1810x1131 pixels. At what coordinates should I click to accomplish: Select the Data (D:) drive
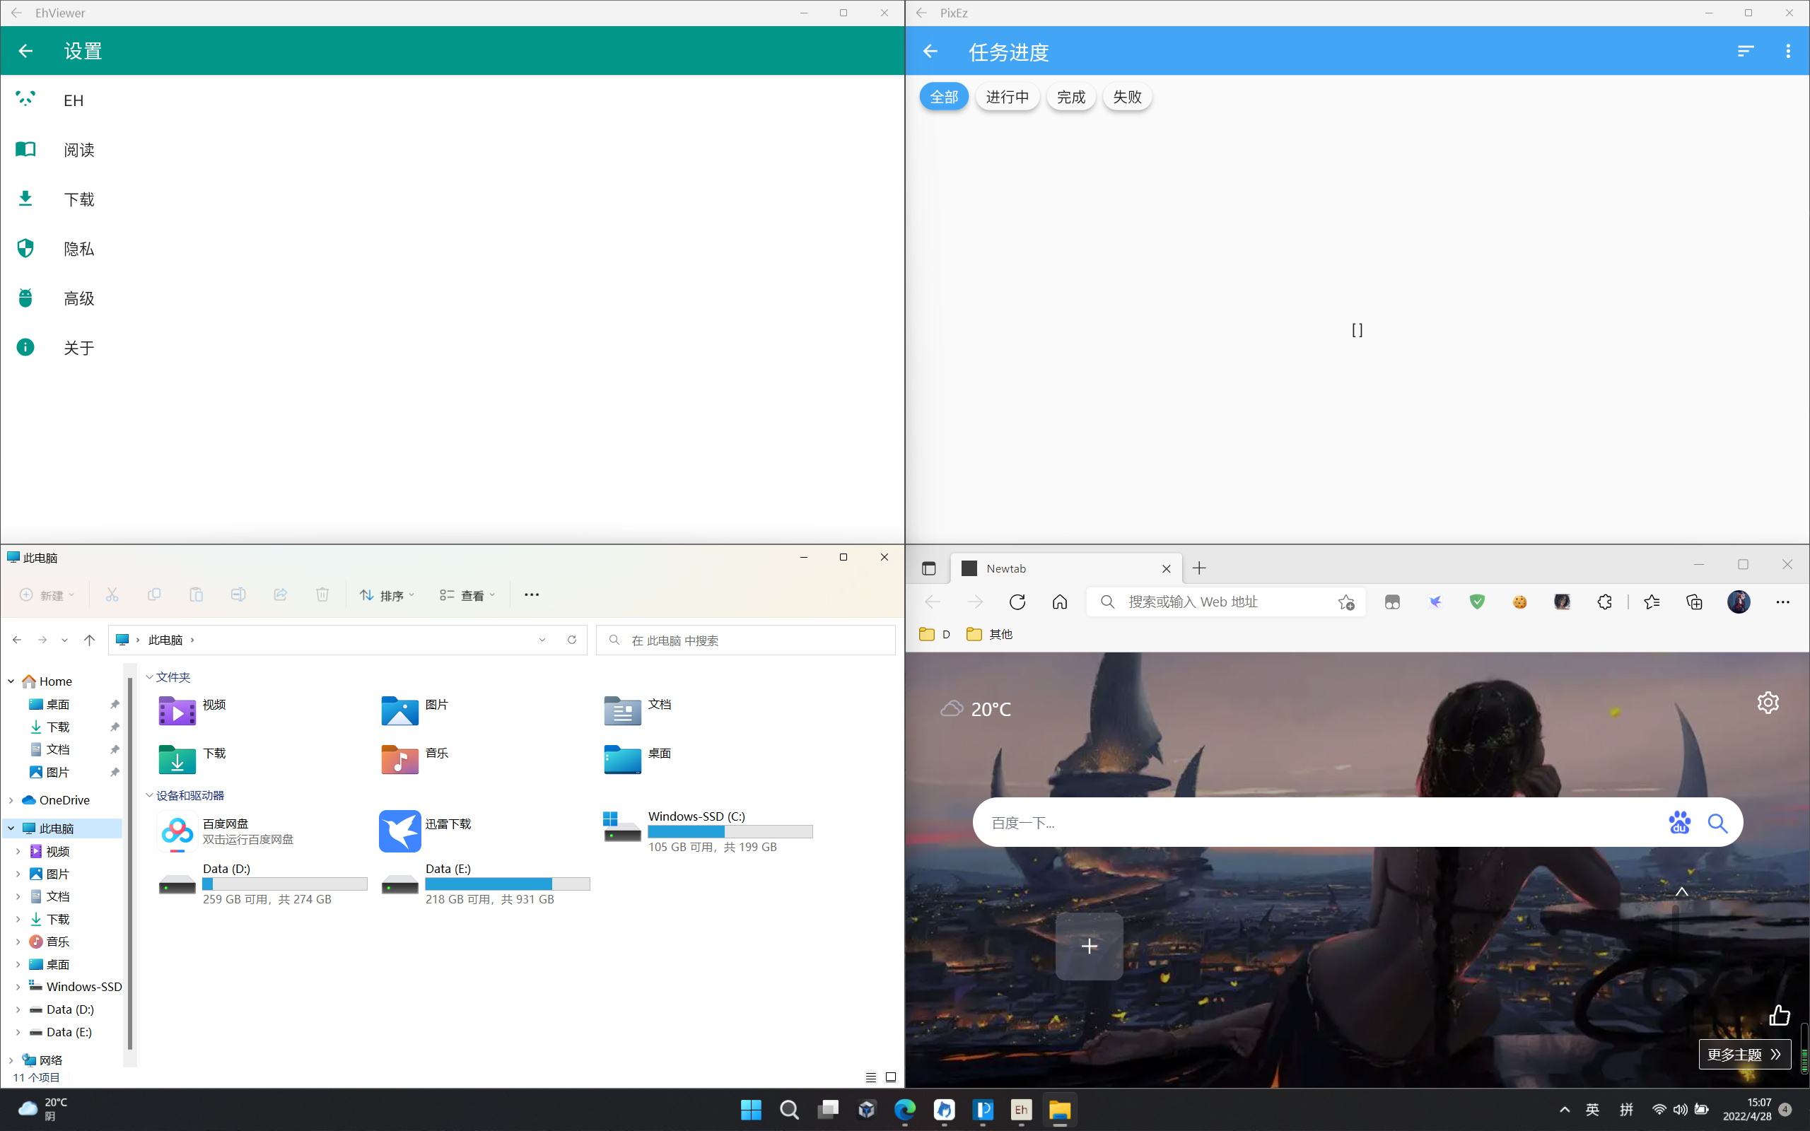click(262, 883)
